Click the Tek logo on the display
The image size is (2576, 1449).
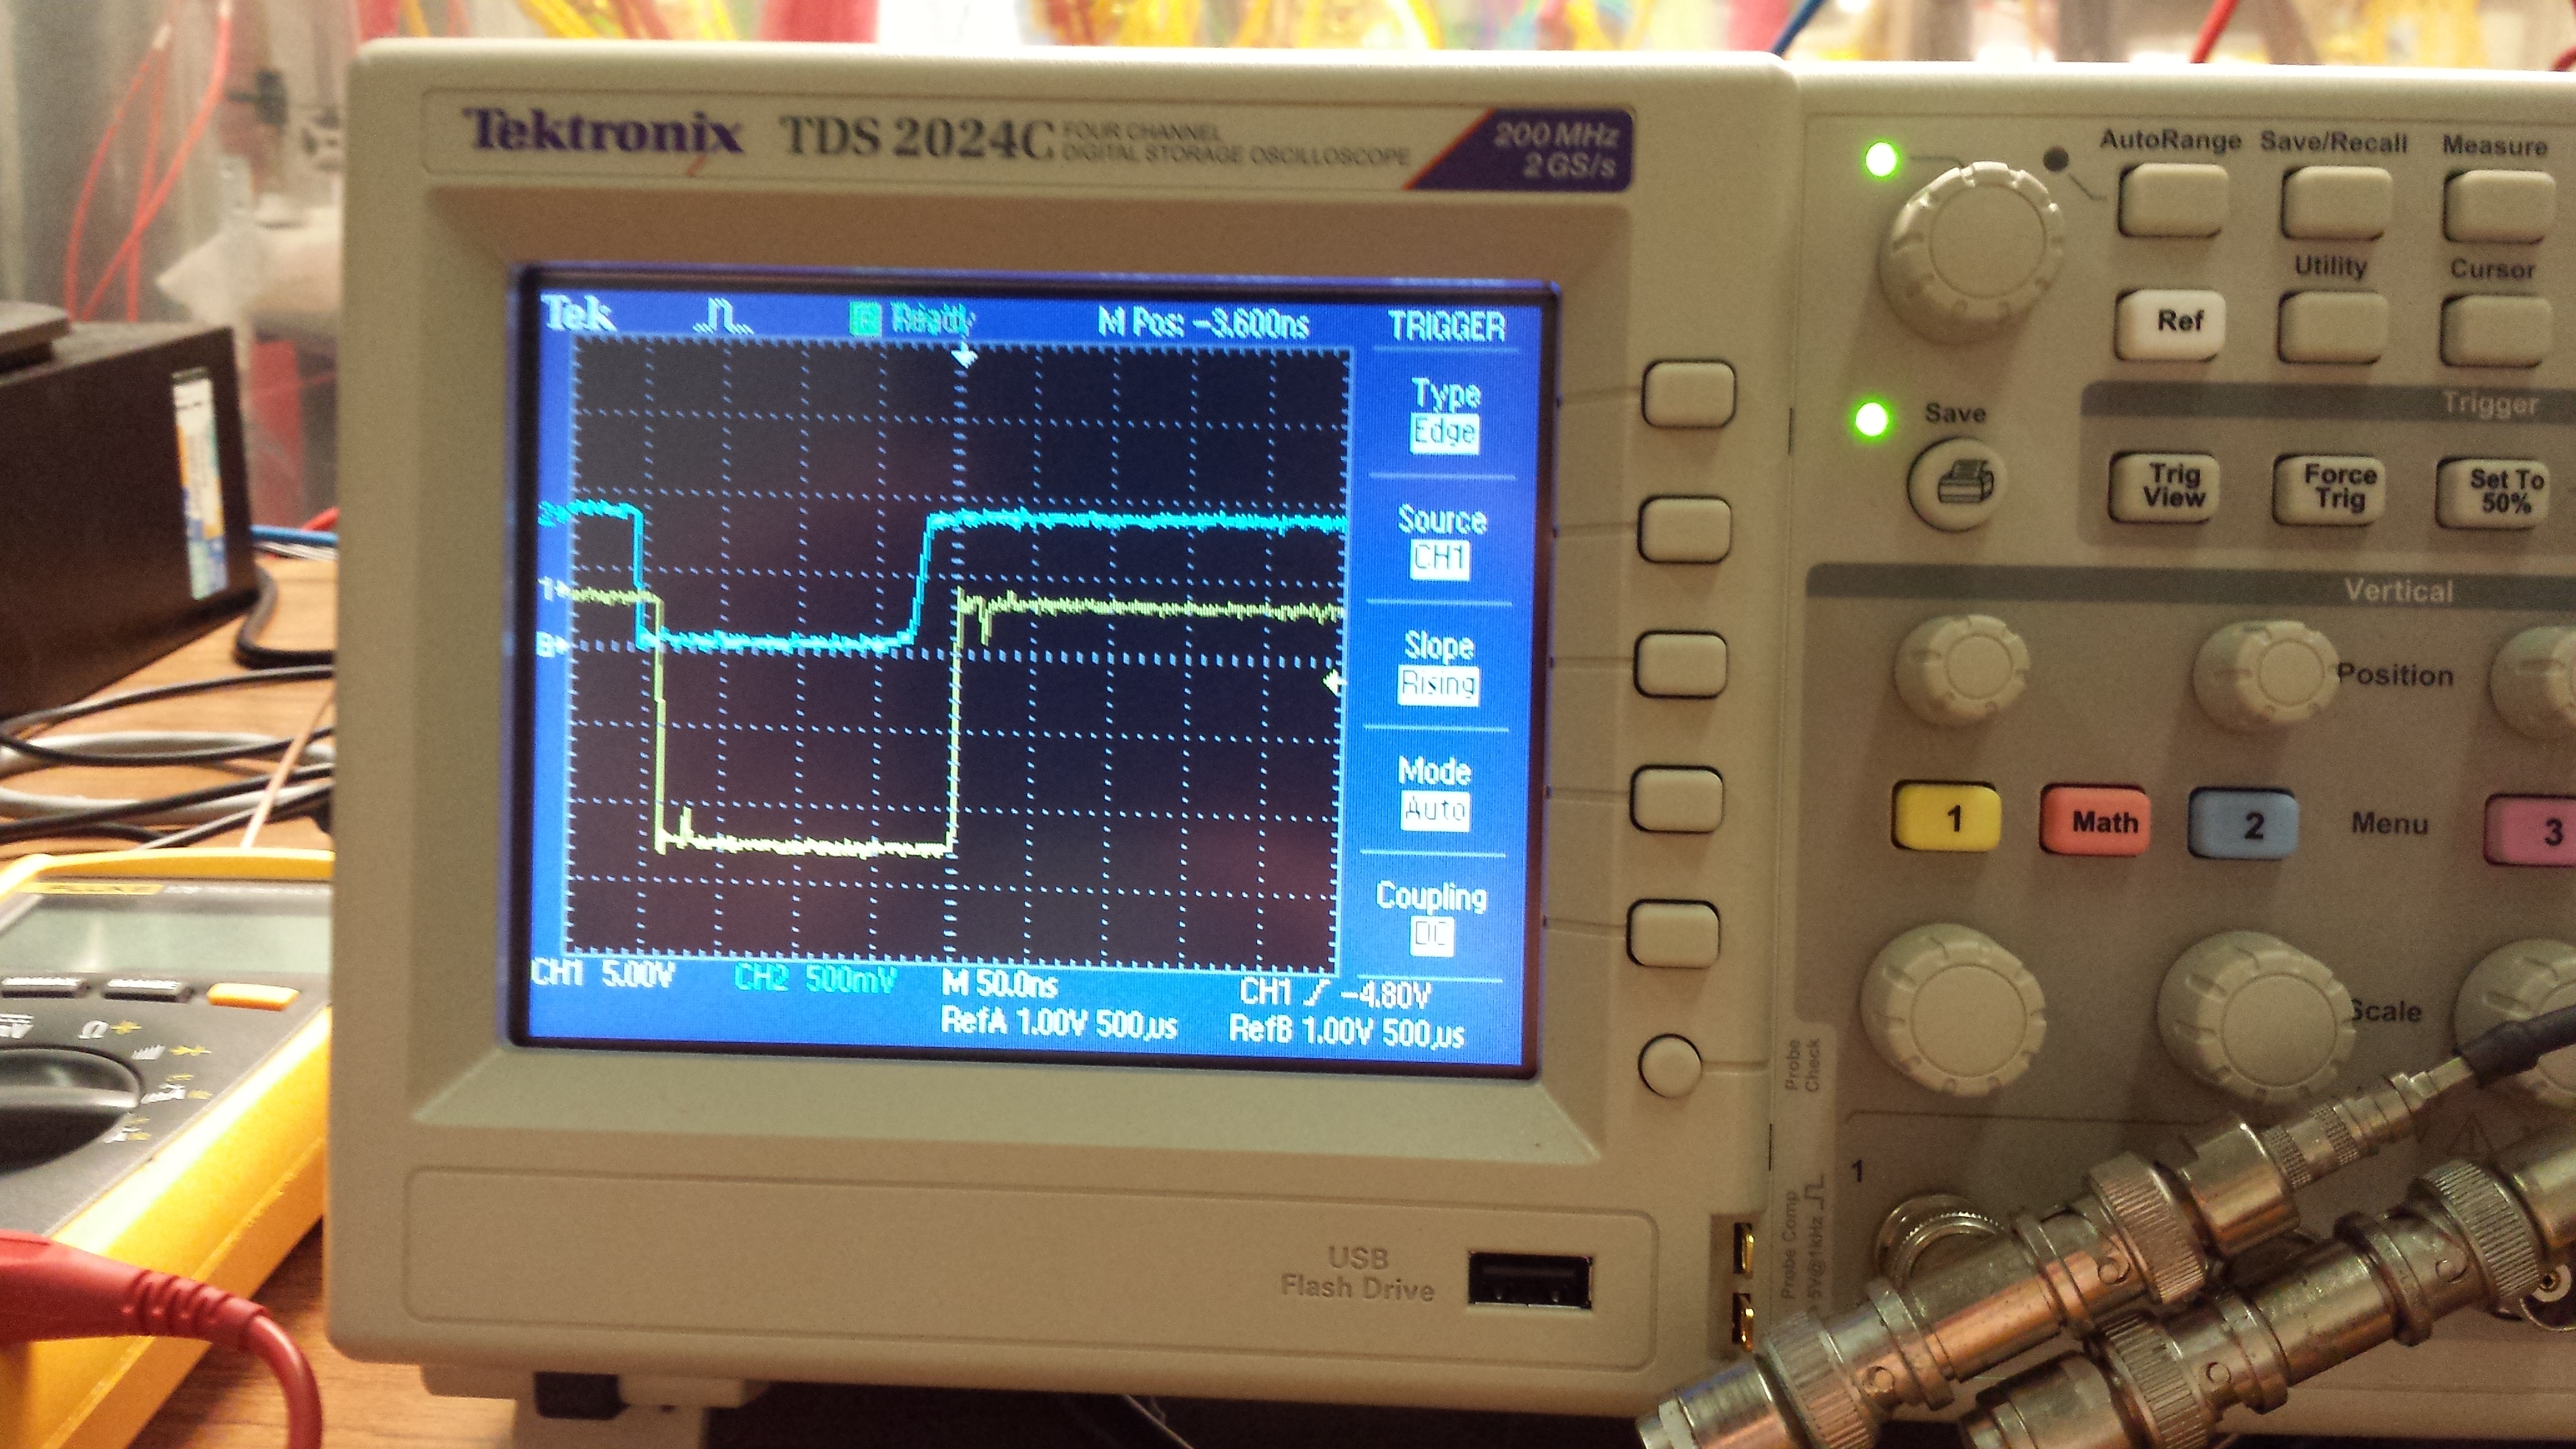[579, 315]
